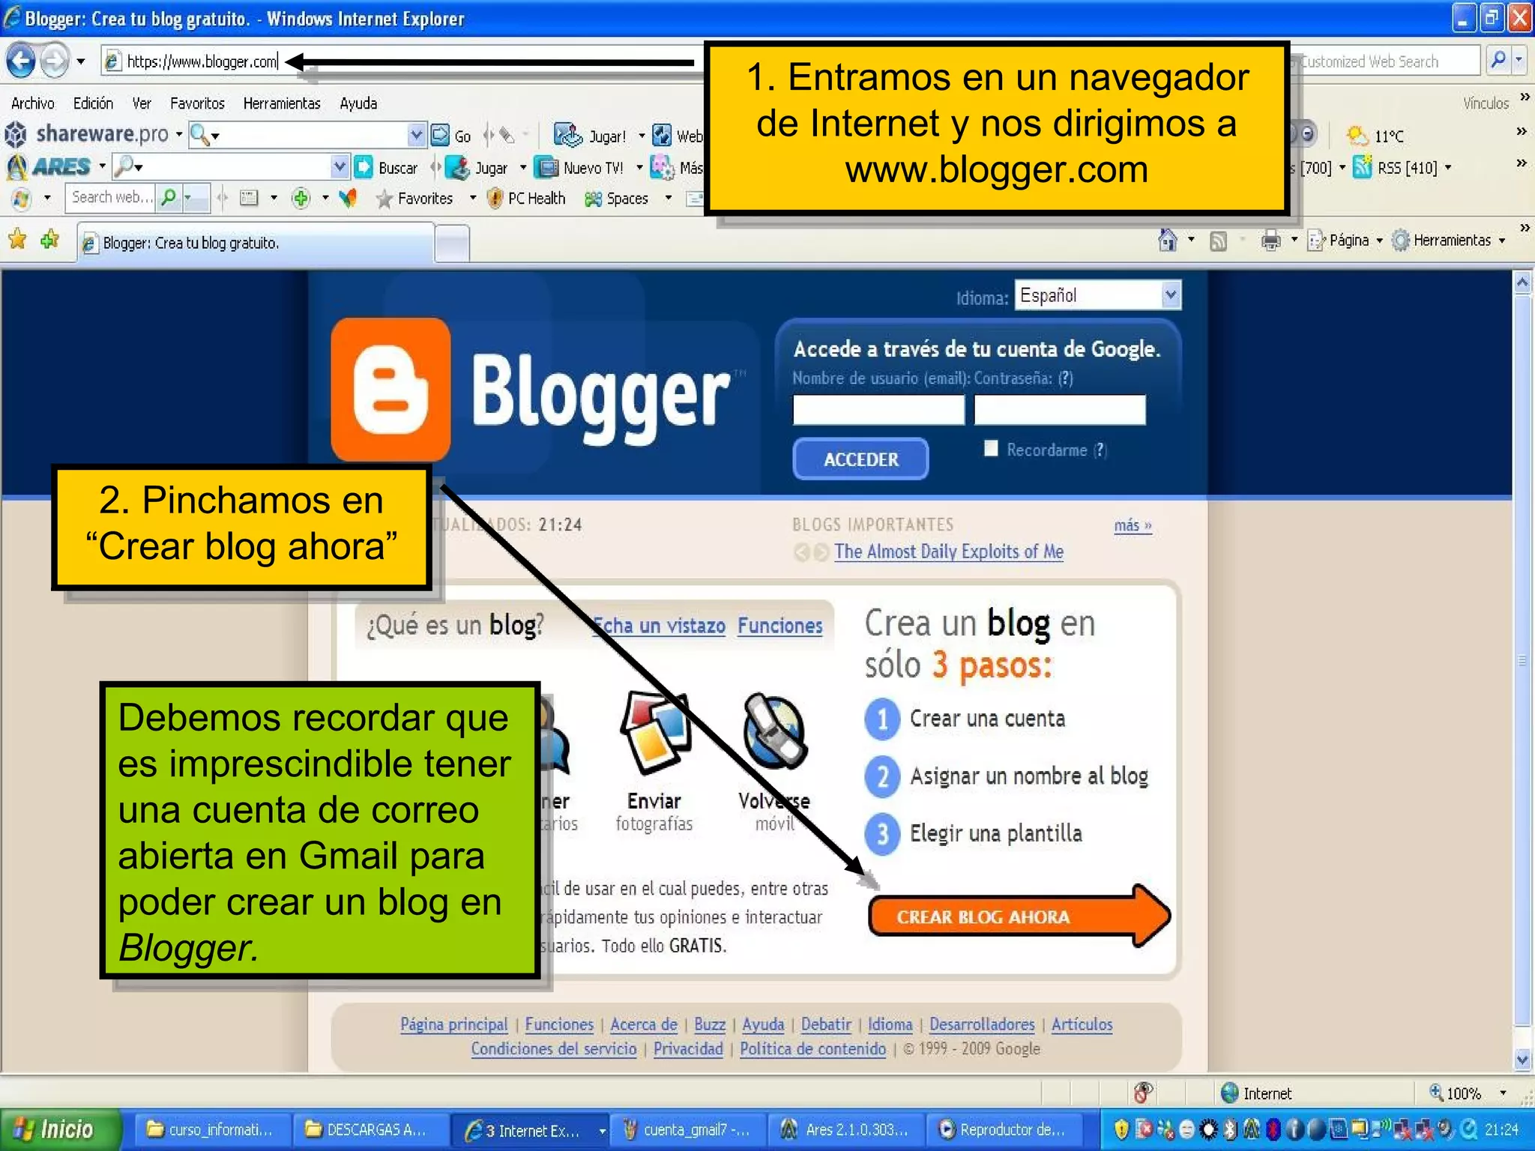Click the Favorites Center star icon

tap(17, 240)
